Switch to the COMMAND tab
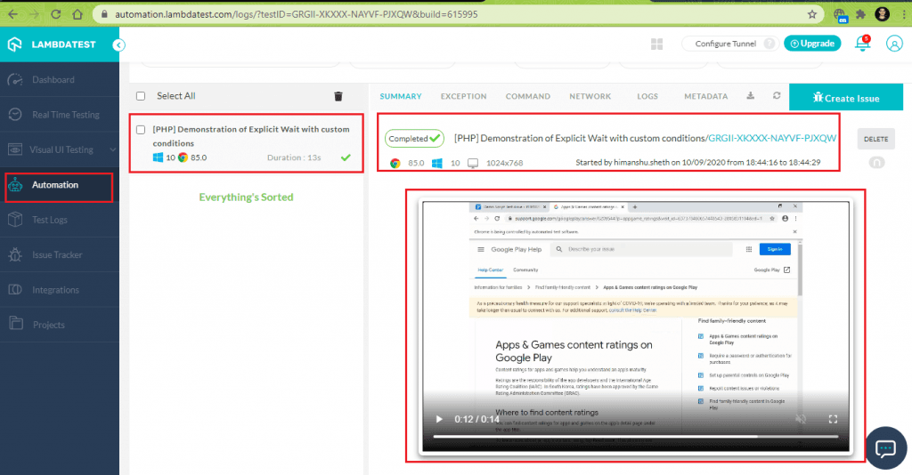912x475 pixels. coord(527,96)
